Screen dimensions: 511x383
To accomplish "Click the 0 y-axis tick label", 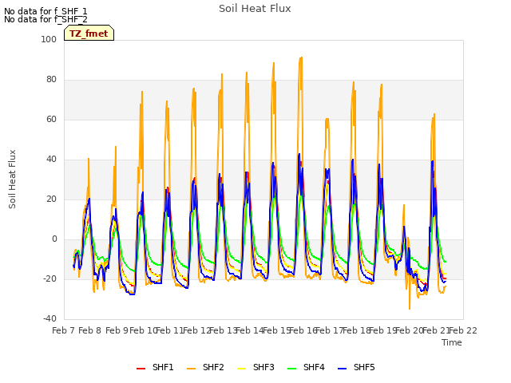I will click(54, 239).
